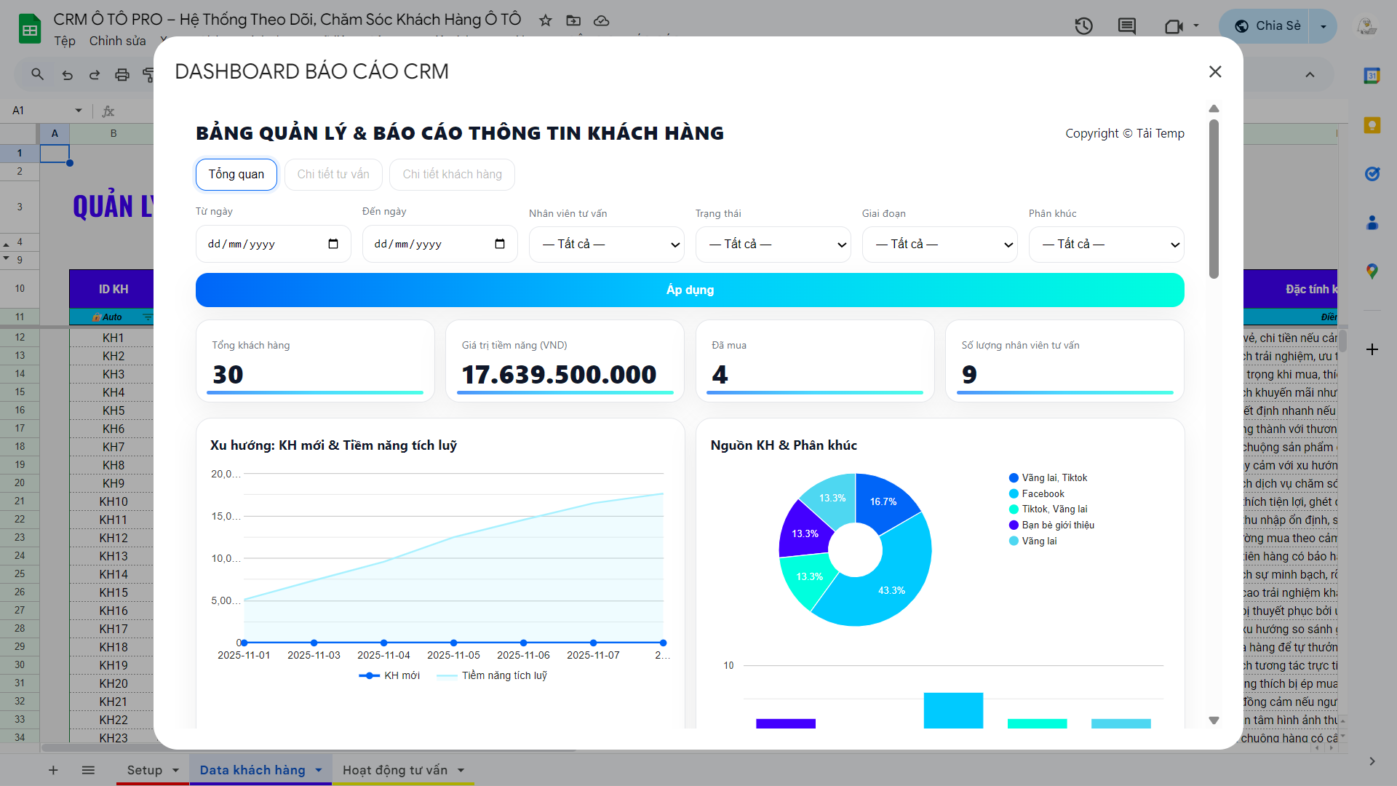Open the comments panel icon

1126,26
